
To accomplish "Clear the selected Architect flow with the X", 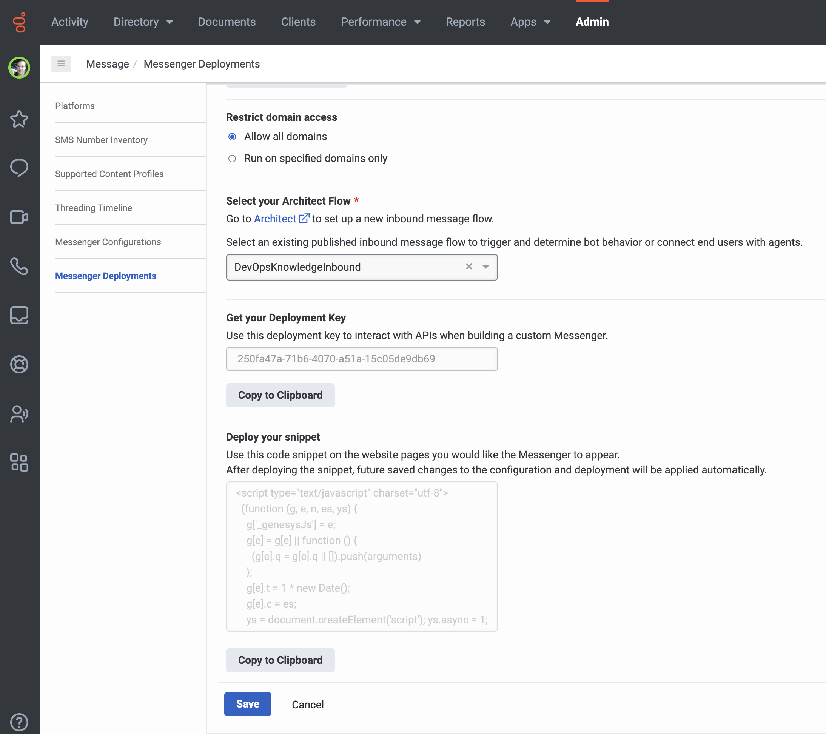I will 469,267.
